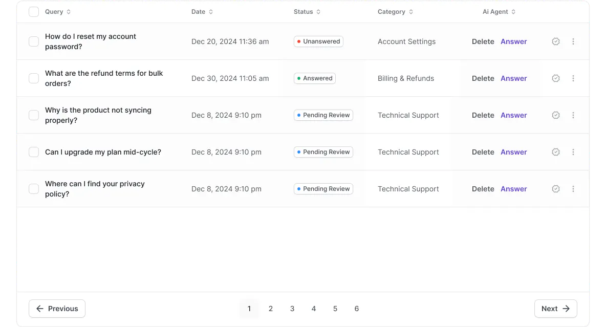Select page 5 in pagination
The height and width of the screenshot is (327, 606).
coord(335,309)
